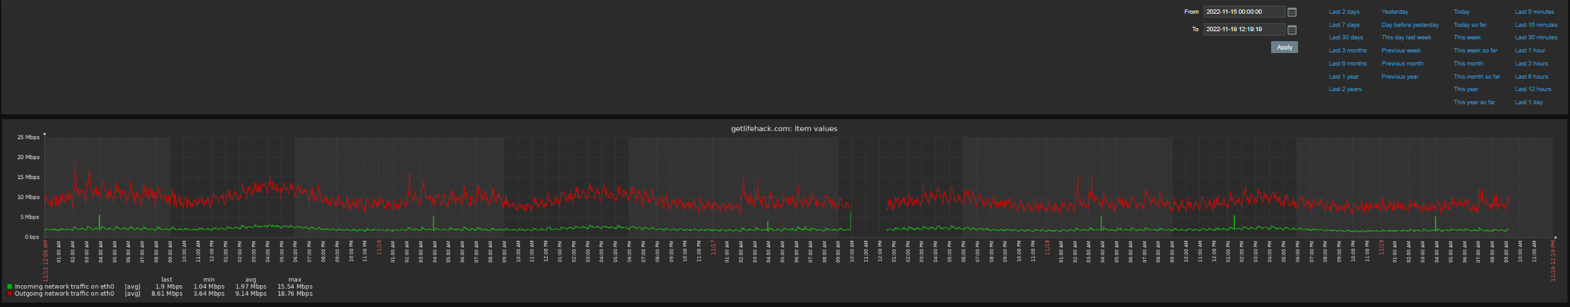The width and height of the screenshot is (1570, 307).
Task: Select This year so far
Action: point(1474,102)
